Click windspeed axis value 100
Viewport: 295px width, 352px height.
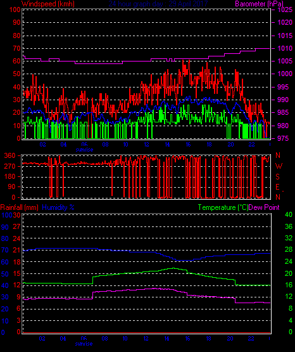(15, 10)
